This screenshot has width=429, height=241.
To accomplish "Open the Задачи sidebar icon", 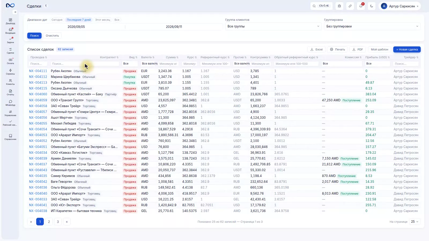I will point(10,40).
